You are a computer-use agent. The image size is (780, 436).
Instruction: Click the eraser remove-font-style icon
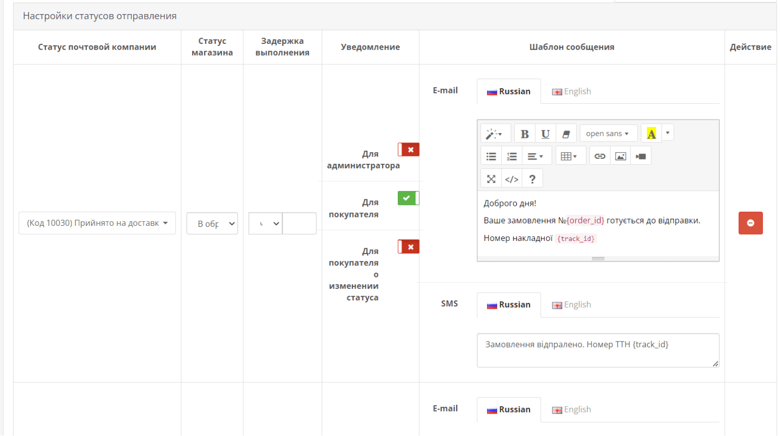(x=566, y=133)
